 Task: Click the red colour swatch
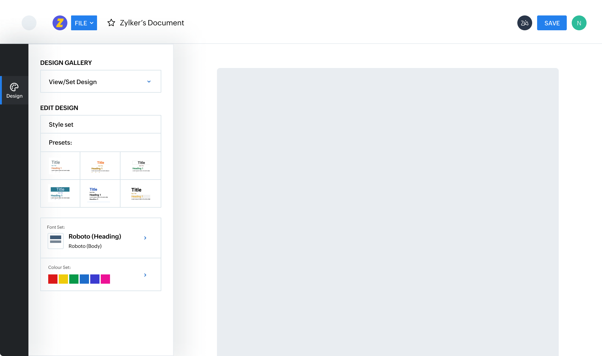pos(53,279)
